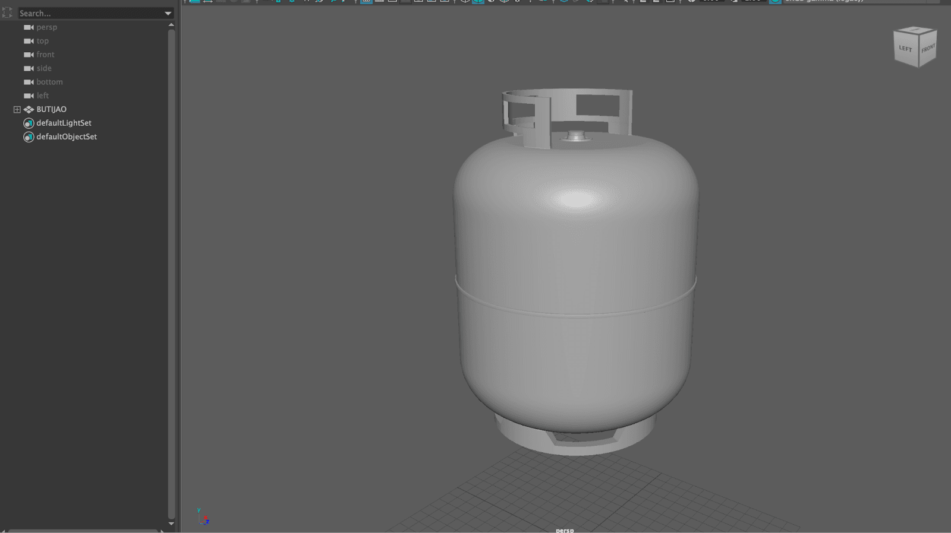Click the BUTIJAO transform node icon
This screenshot has height=533, width=951.
(29, 109)
